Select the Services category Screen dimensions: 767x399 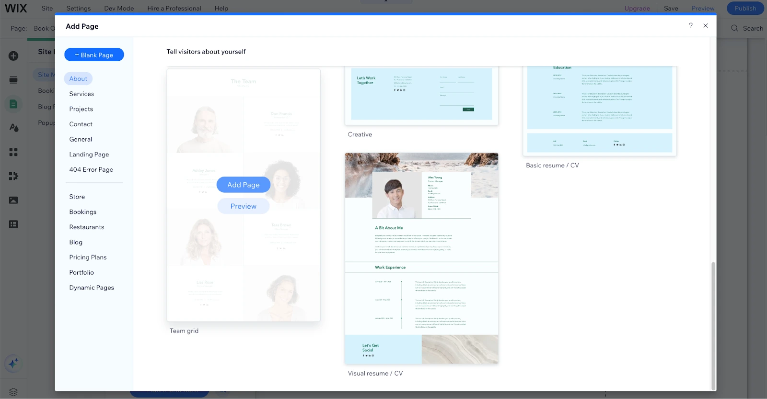click(x=81, y=94)
